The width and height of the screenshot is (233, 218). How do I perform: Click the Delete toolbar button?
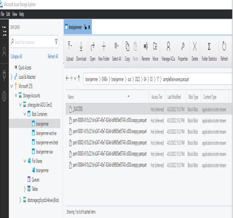[x=195, y=51]
